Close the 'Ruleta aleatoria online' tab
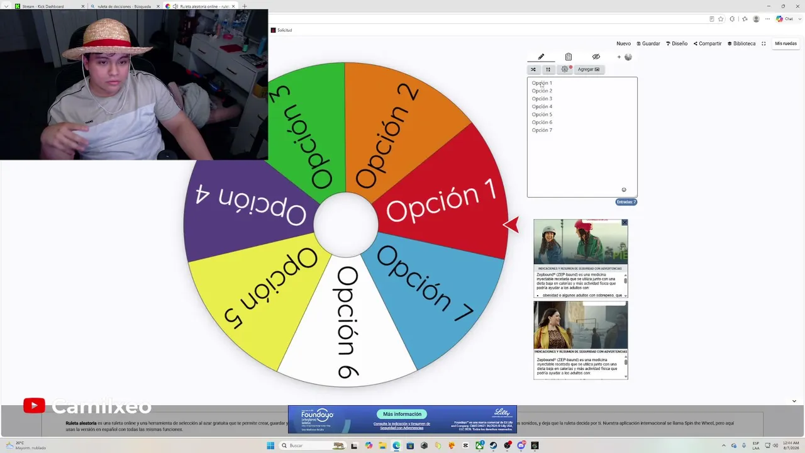The height and width of the screenshot is (453, 805). [233, 6]
